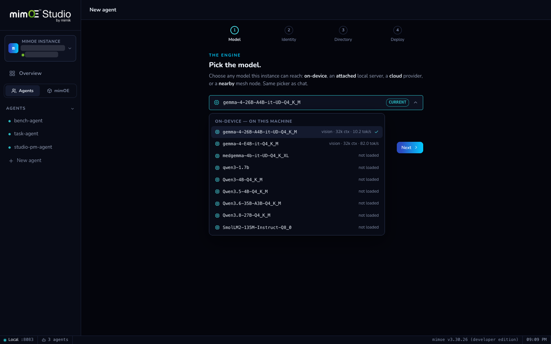Click the 09:09 PM clock
The image size is (551, 344).
click(x=536, y=340)
